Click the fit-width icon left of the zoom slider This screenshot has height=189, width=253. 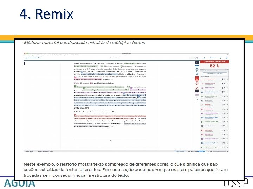(208, 151)
